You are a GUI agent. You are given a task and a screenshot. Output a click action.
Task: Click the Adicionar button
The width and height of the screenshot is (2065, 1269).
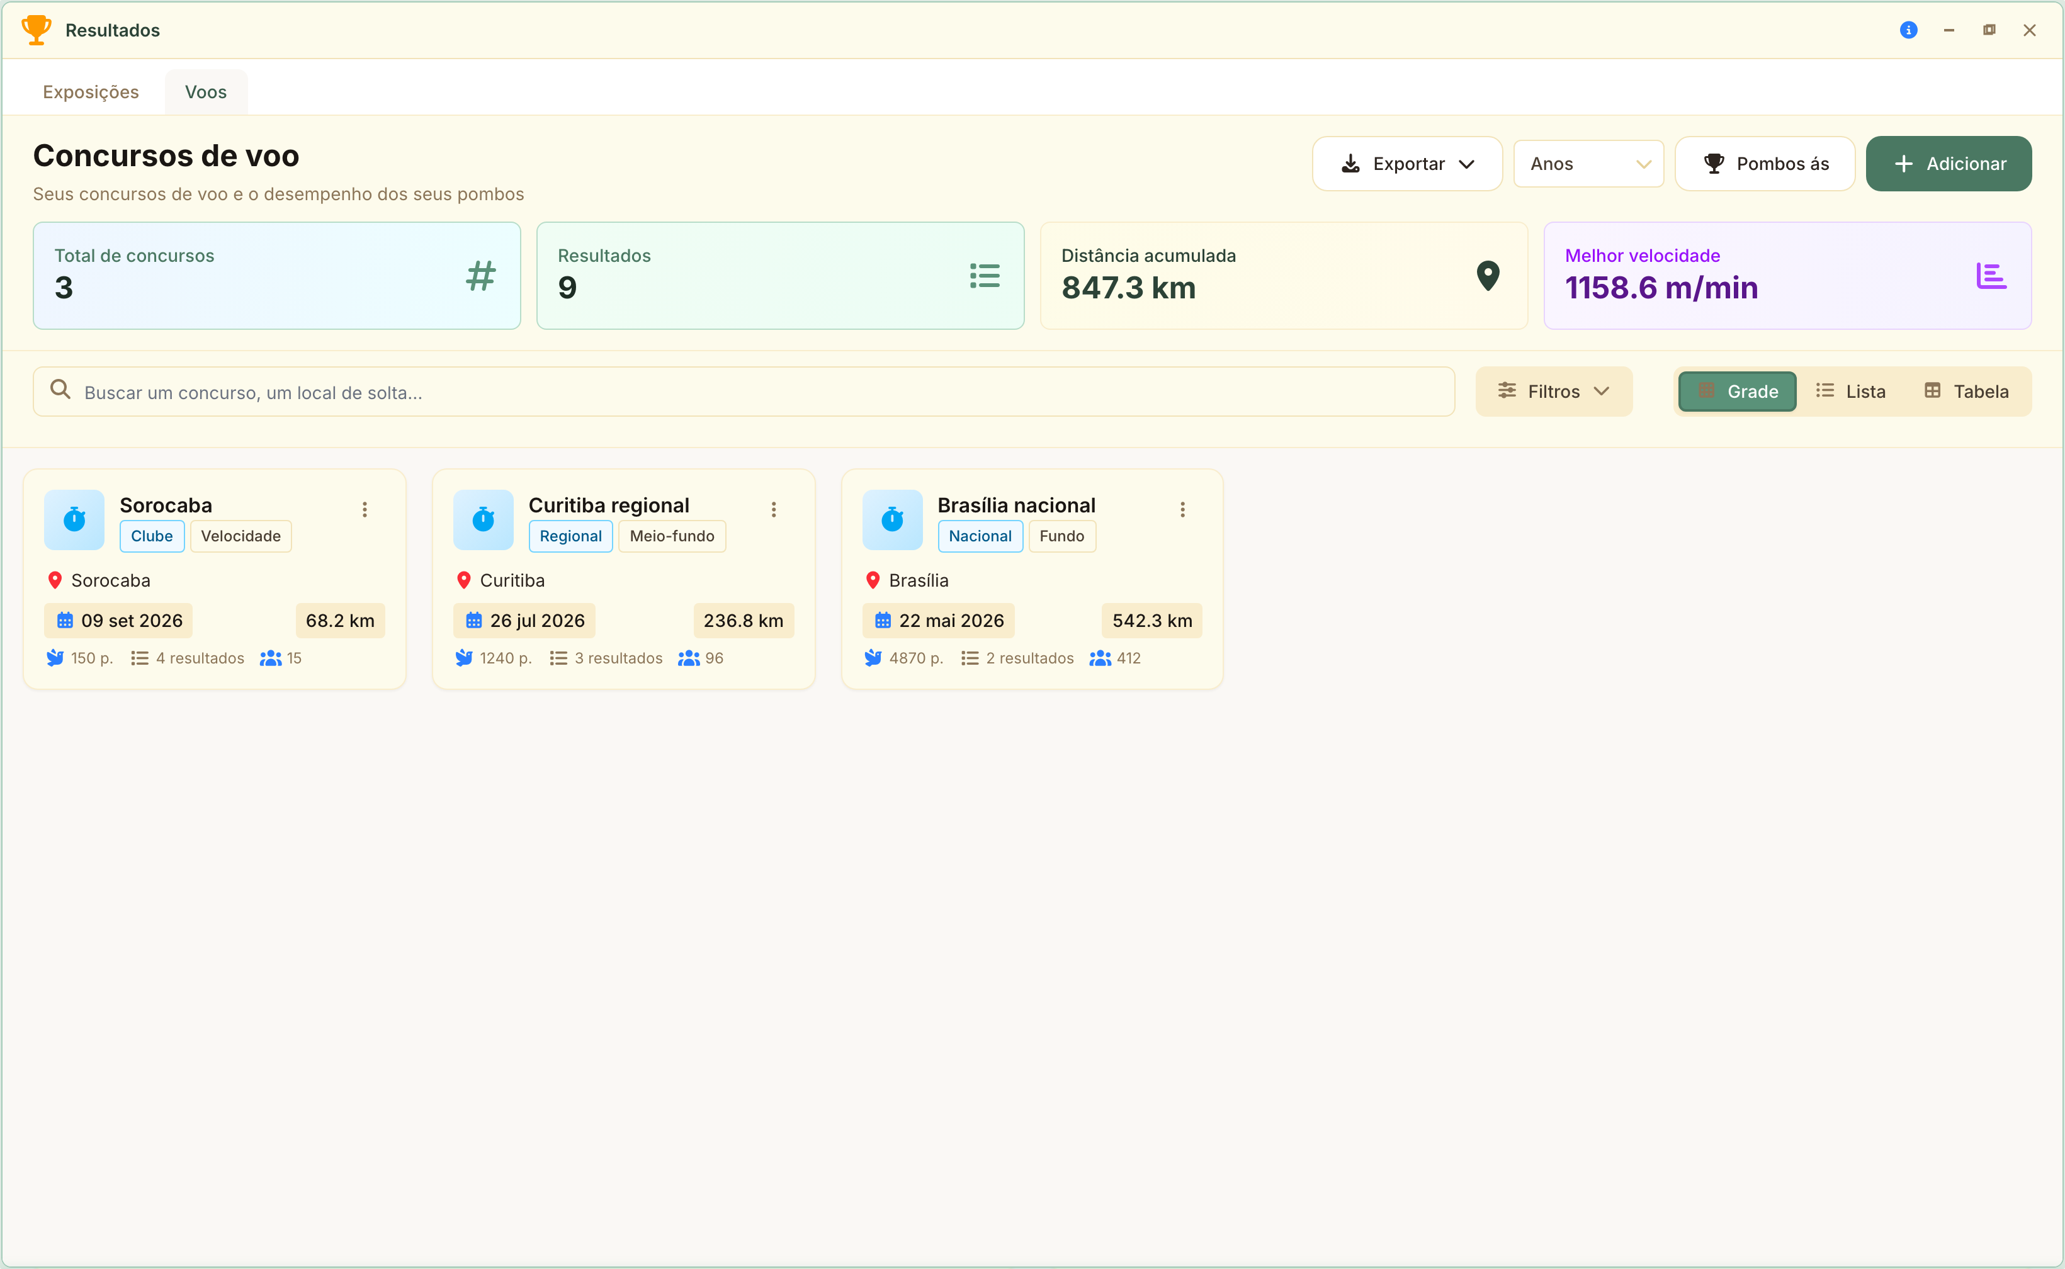coord(1949,164)
